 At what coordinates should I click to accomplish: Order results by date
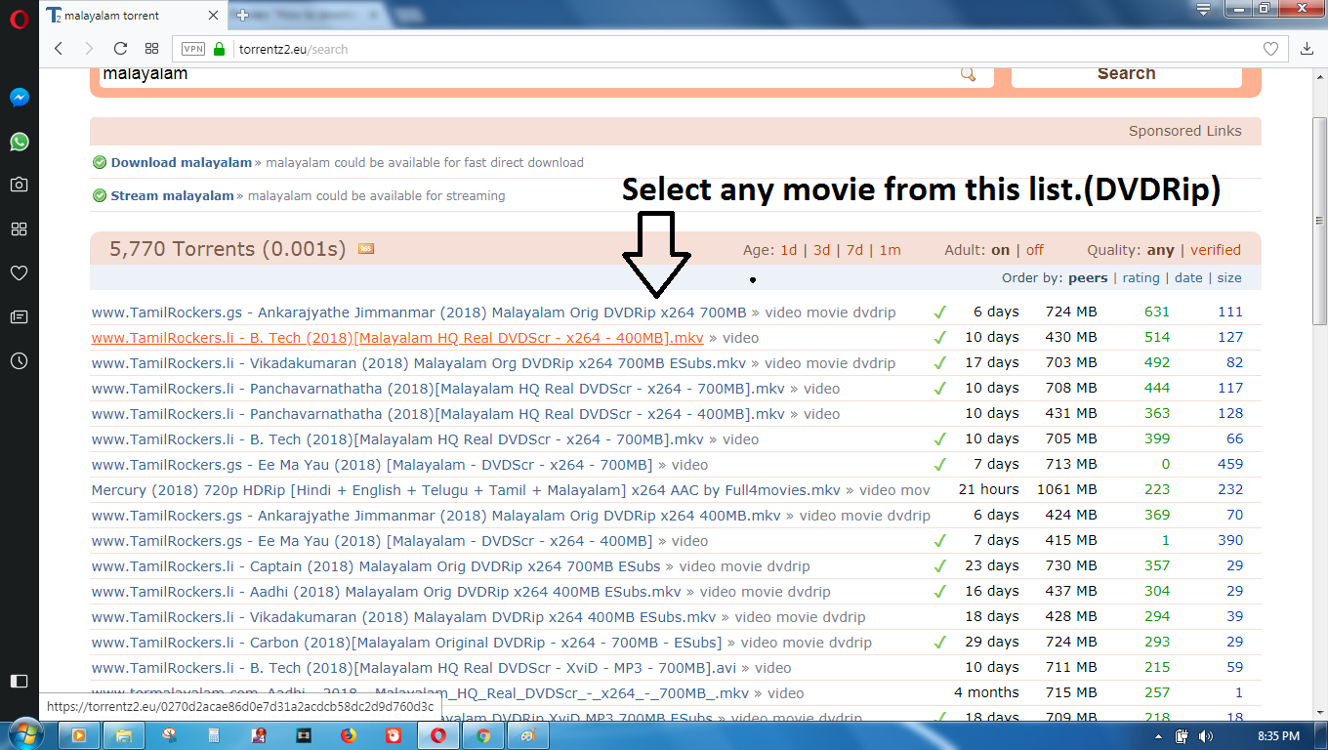pos(1188,278)
